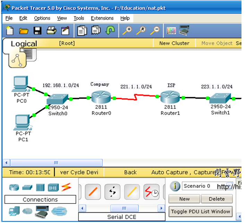Open the Extensions menu

pos(102,18)
